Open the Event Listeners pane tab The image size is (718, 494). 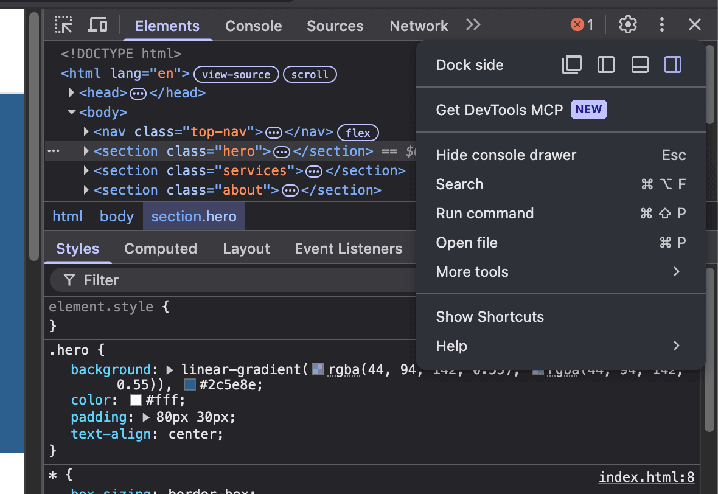[348, 249]
